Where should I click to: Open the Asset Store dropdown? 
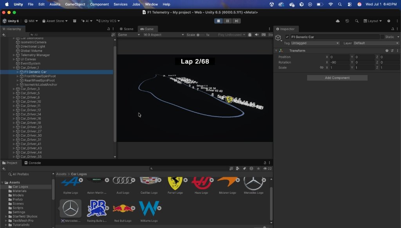coord(55,21)
